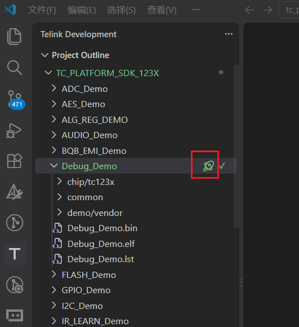Screen dimensions: 299x327
Task: Open the Explorer view in activity bar
Action: 14,37
